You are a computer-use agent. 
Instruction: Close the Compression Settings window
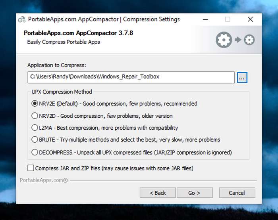[x=250, y=19]
